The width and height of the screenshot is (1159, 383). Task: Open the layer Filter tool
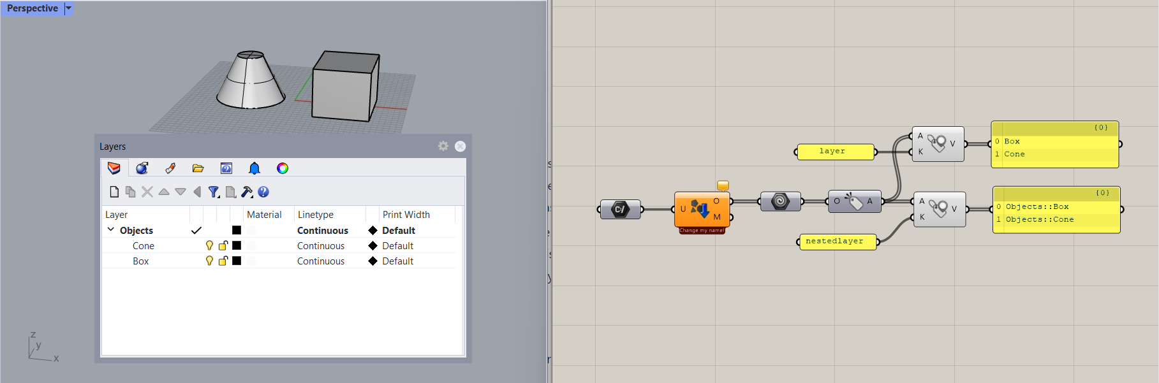pyautogui.click(x=214, y=192)
